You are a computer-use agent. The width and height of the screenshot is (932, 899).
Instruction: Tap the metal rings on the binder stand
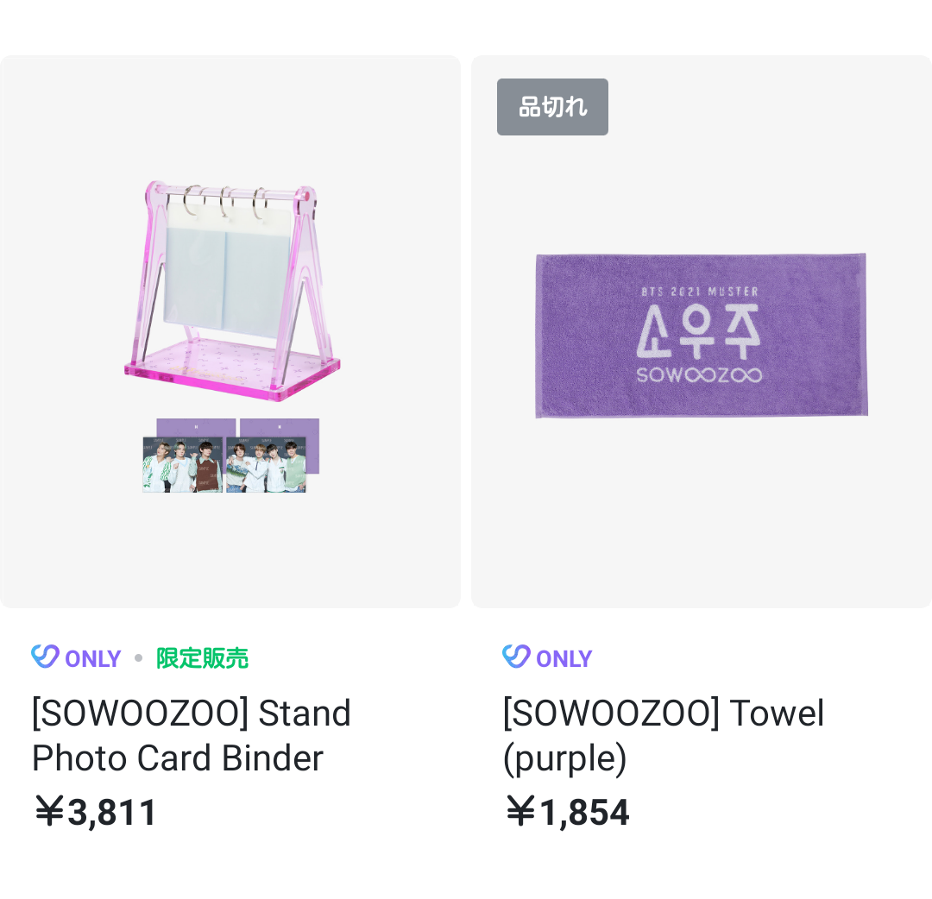[226, 202]
